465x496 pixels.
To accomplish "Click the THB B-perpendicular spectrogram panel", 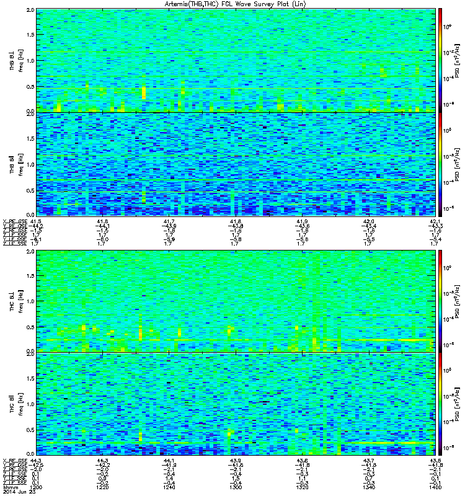I will tap(236, 60).
